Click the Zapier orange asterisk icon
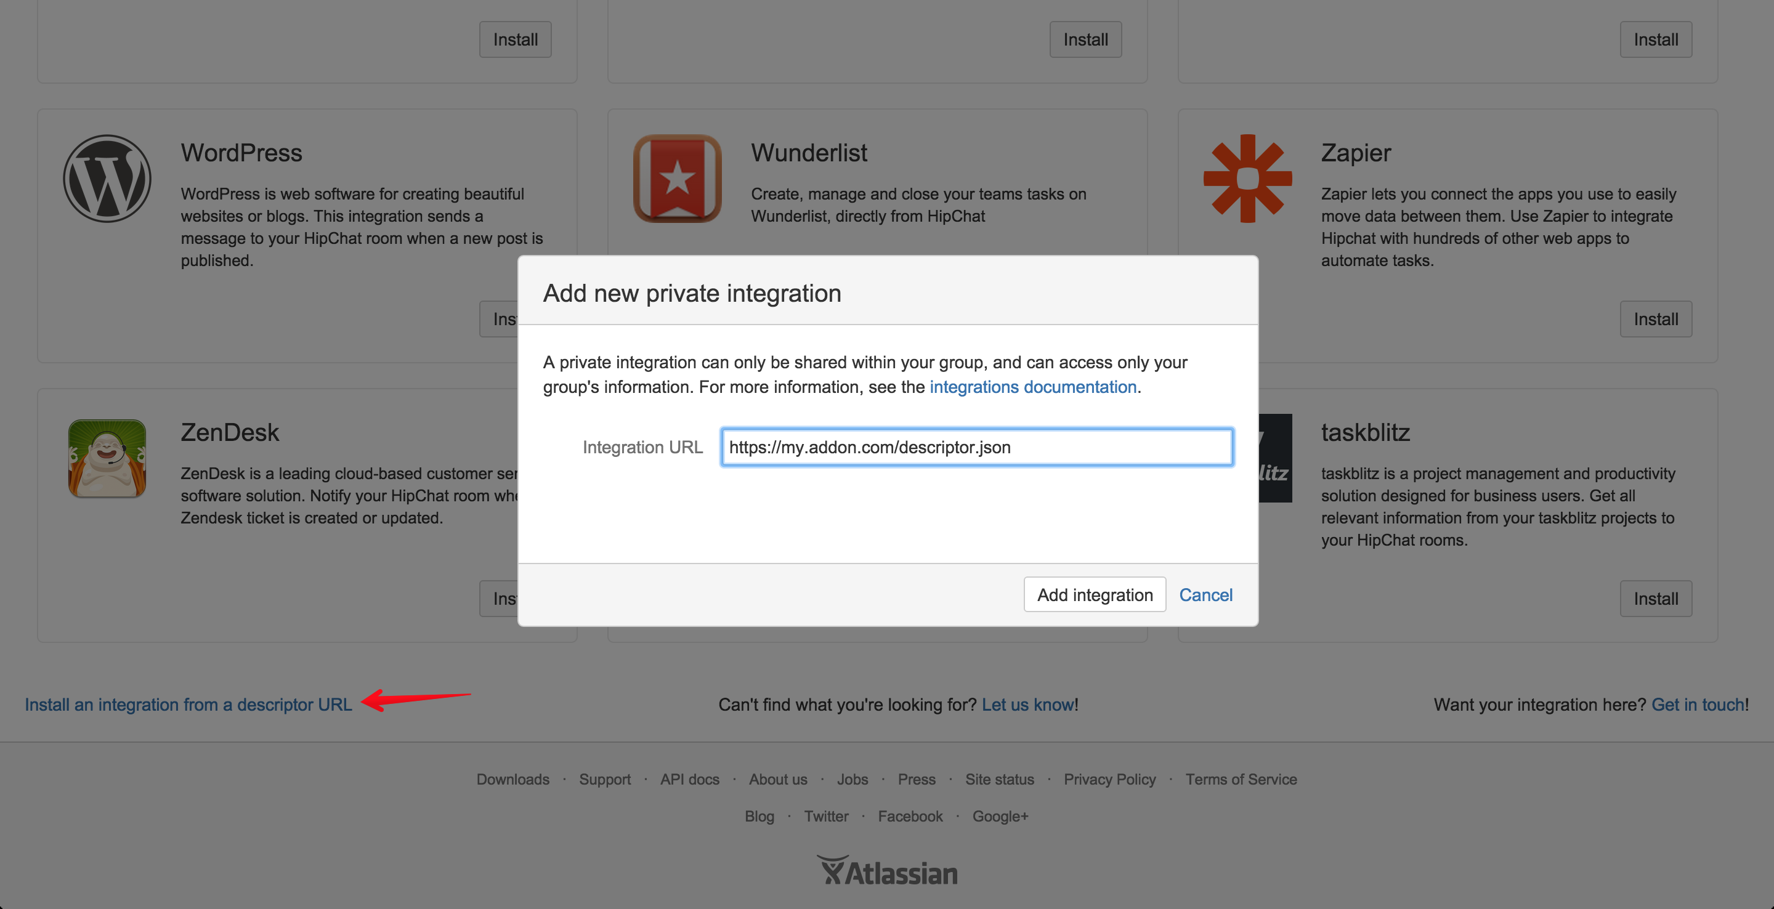1774x909 pixels. pos(1247,179)
